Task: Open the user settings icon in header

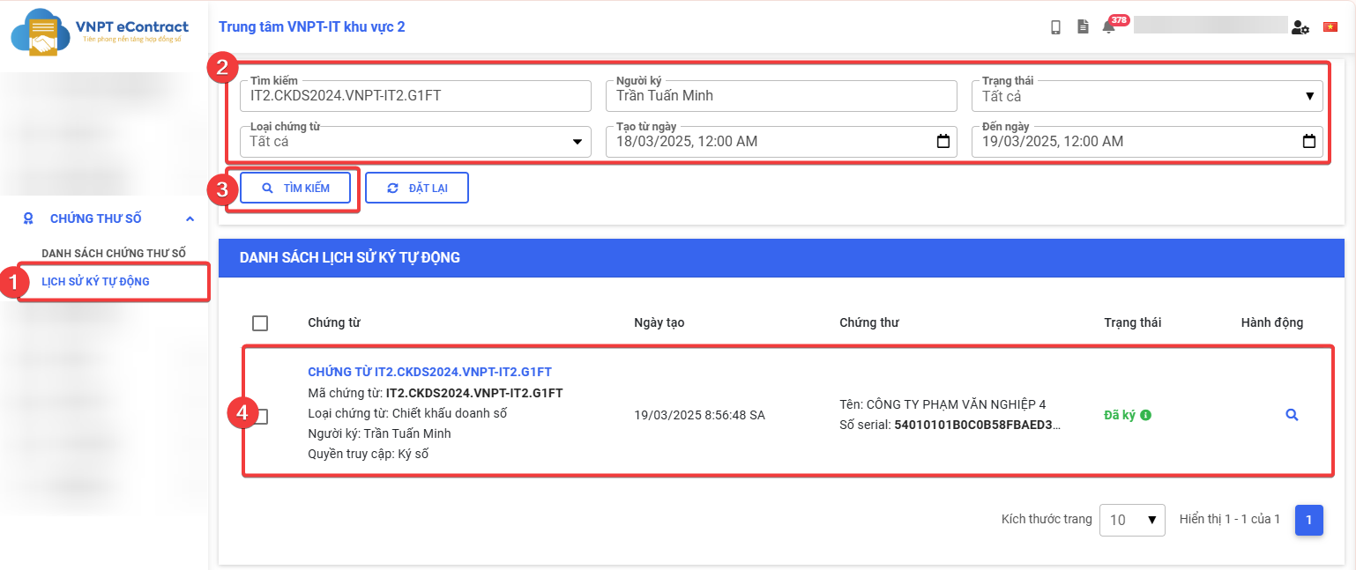Action: click(x=1300, y=27)
